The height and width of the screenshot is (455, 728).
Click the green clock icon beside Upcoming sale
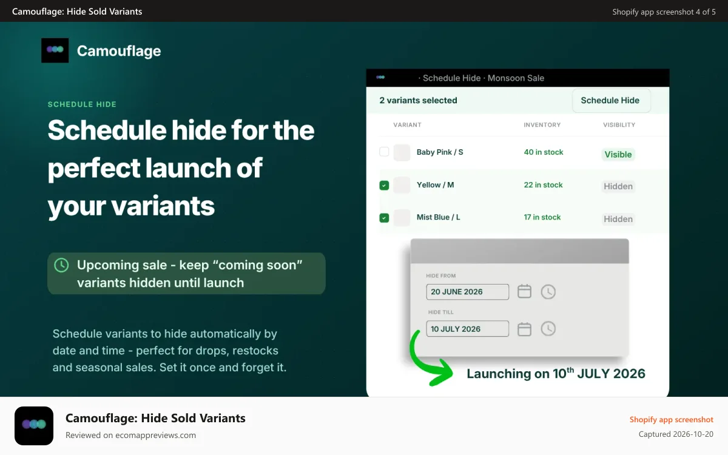(61, 265)
